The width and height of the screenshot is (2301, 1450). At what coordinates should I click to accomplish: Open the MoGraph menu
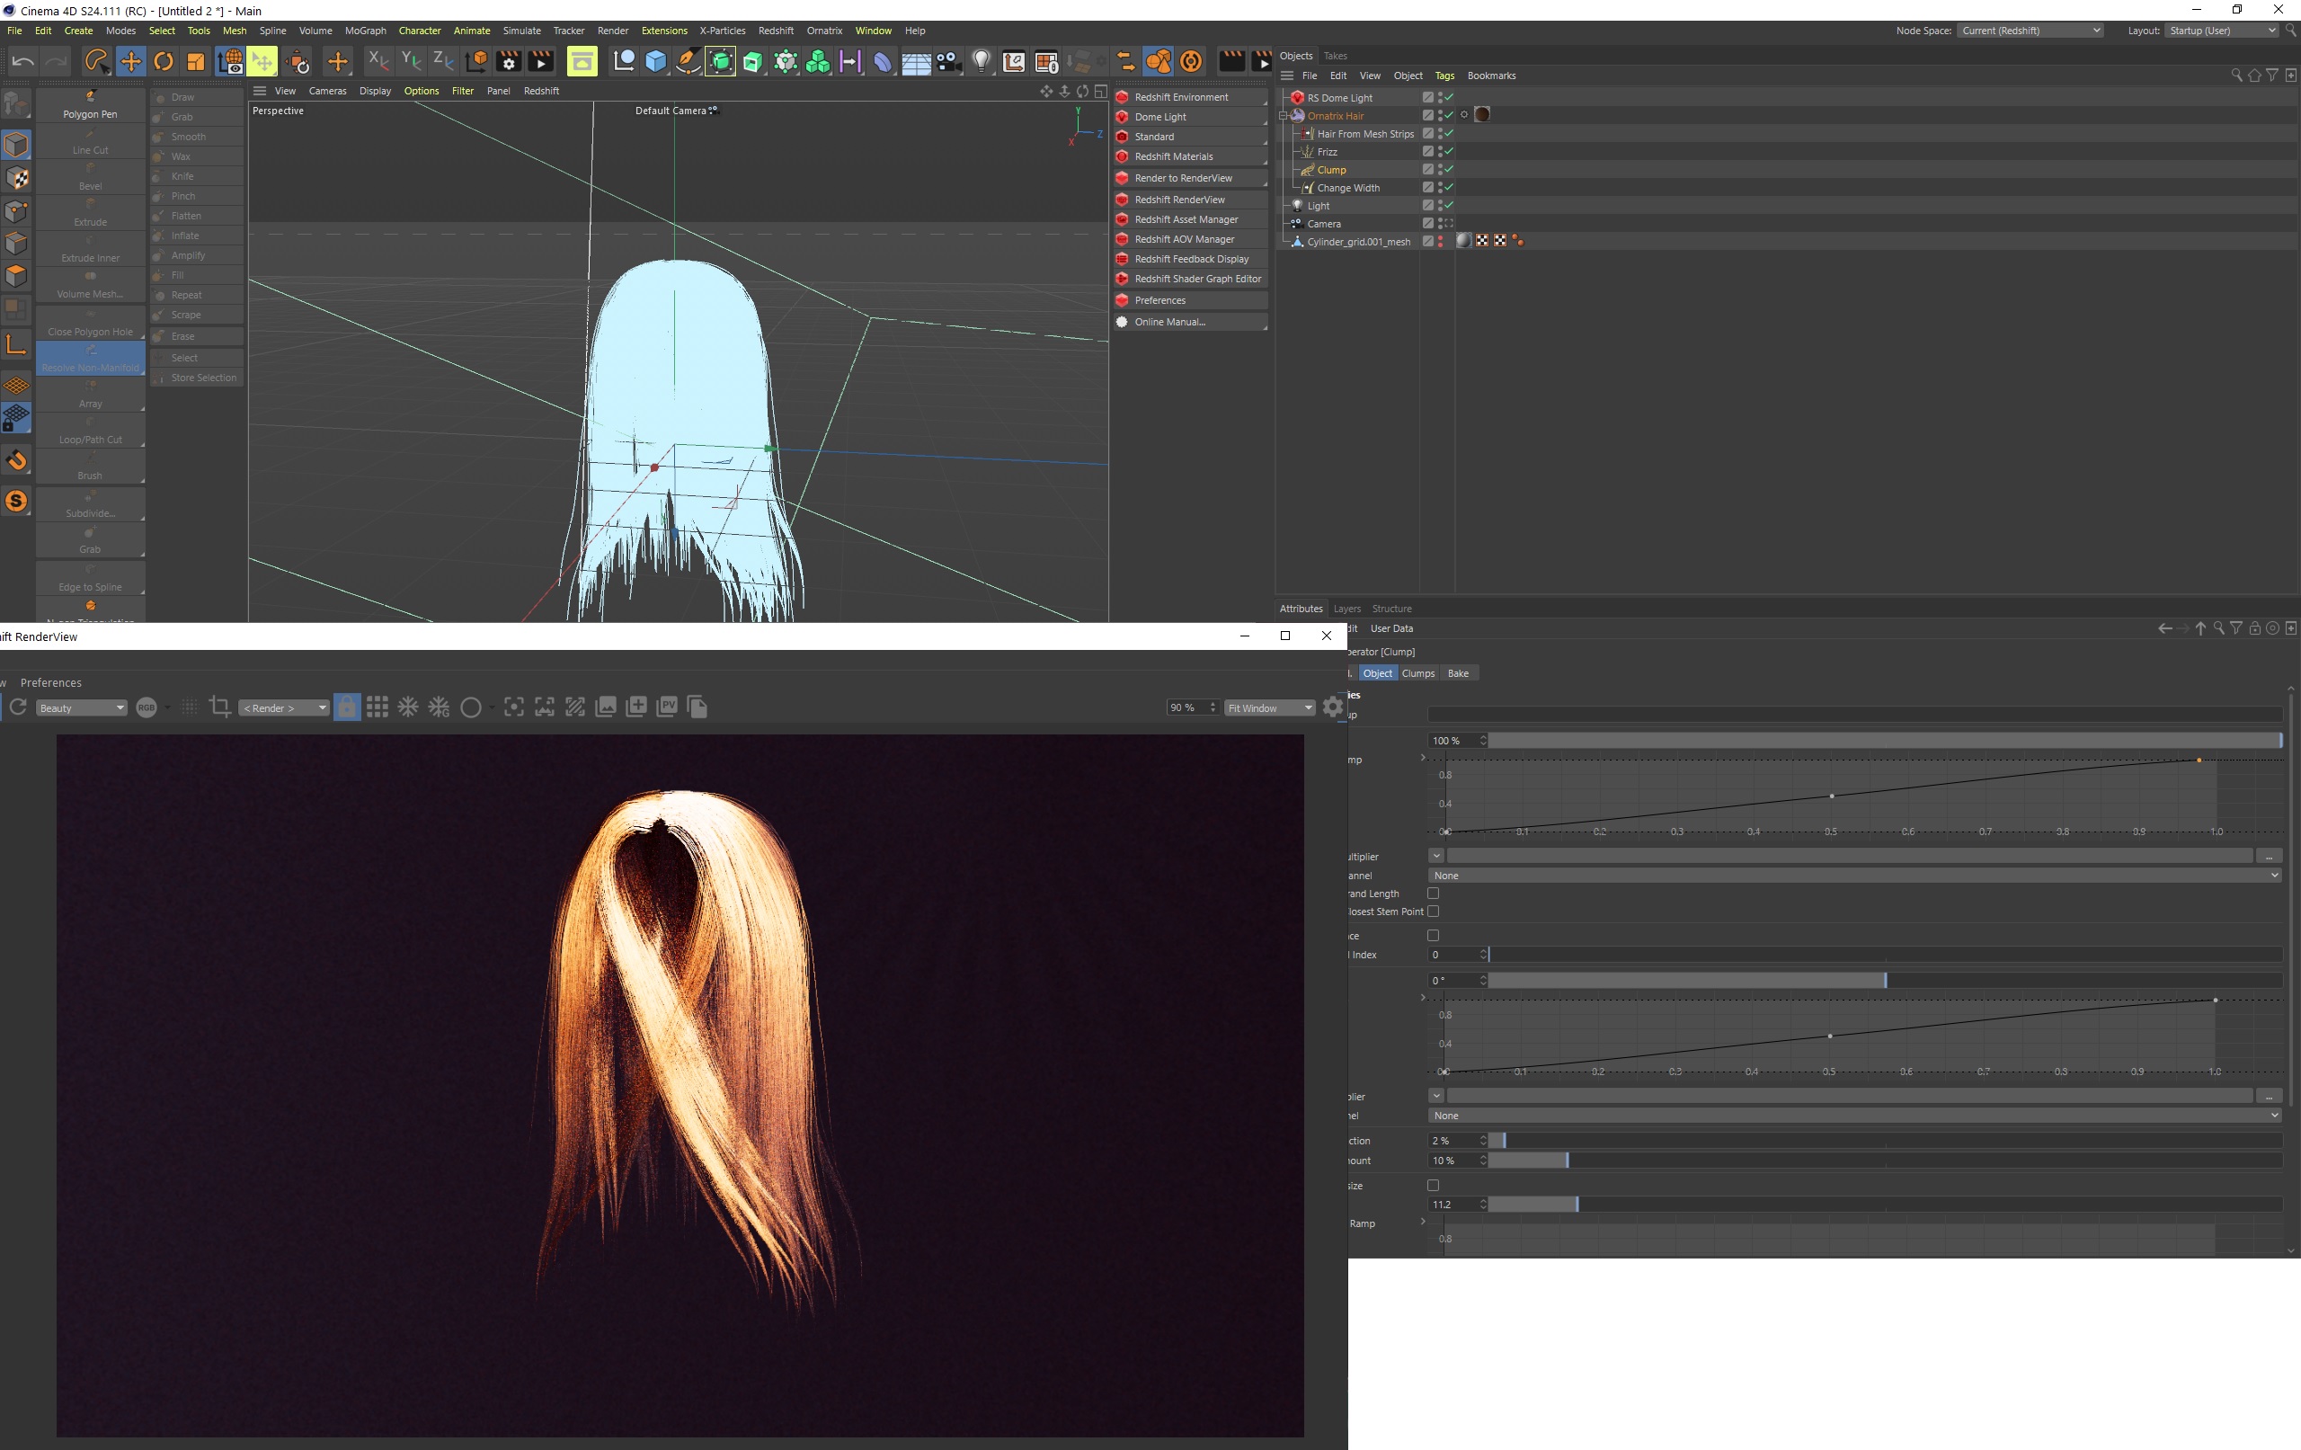point(365,31)
